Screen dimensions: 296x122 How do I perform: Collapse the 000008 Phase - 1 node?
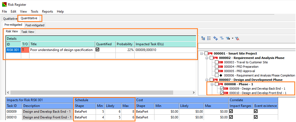click(212, 84)
